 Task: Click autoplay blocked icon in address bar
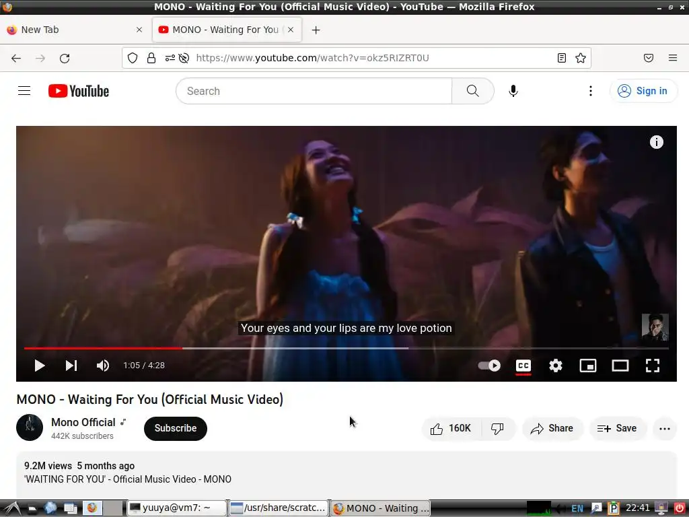click(184, 58)
